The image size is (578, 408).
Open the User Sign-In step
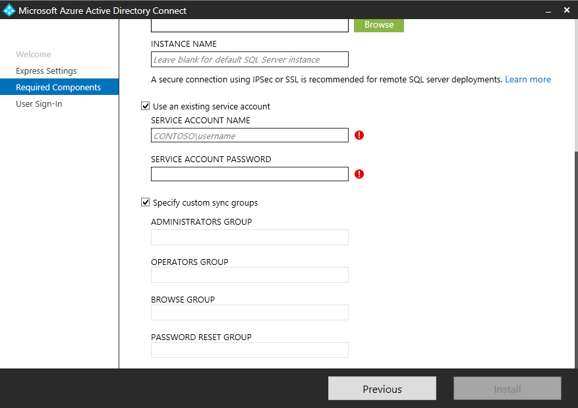(39, 104)
